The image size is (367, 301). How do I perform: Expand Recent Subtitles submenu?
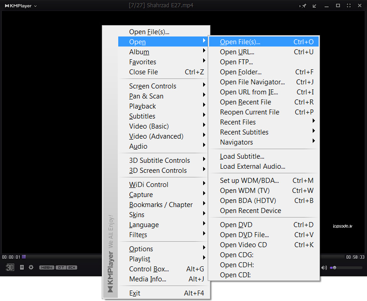(x=264, y=132)
